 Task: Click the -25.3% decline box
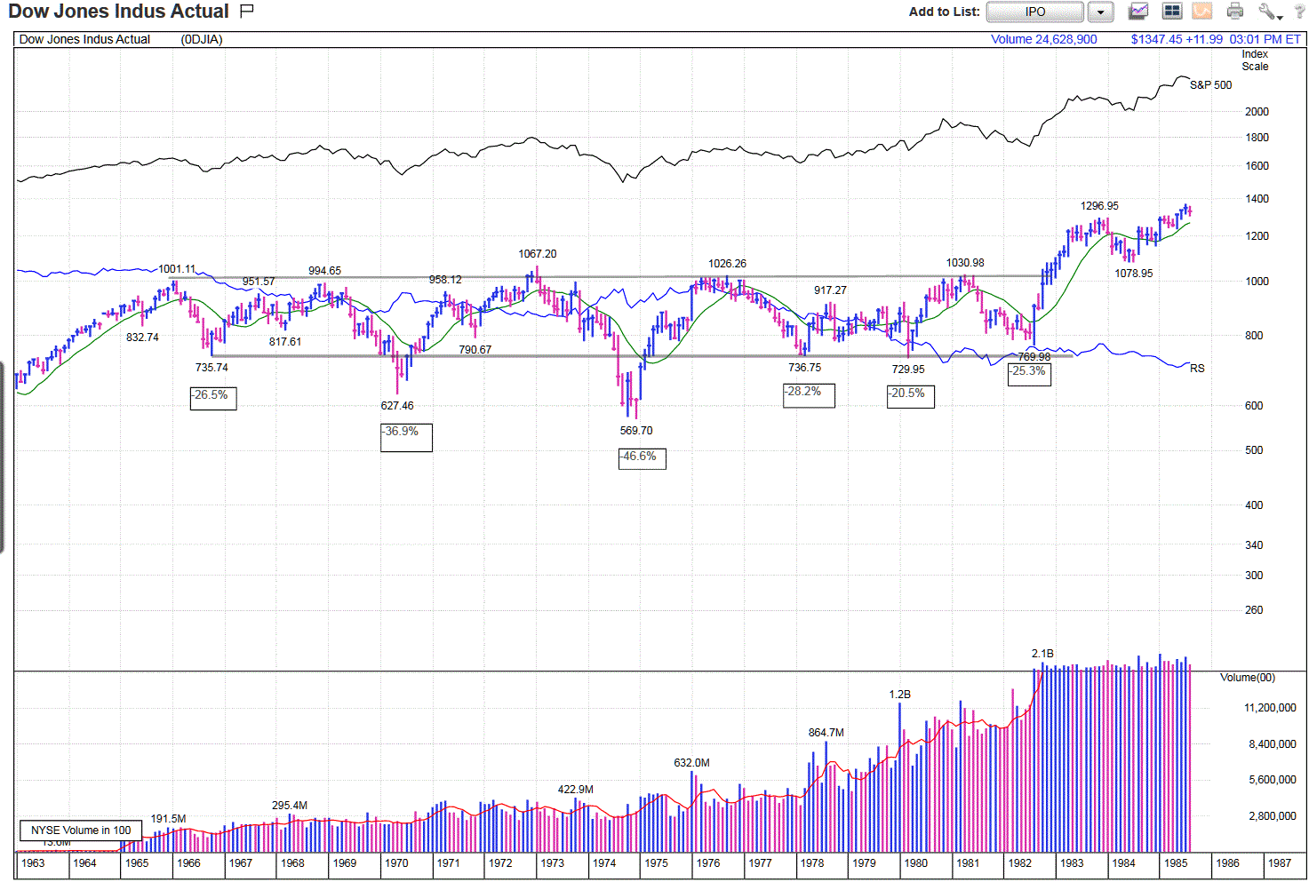pos(1029,374)
